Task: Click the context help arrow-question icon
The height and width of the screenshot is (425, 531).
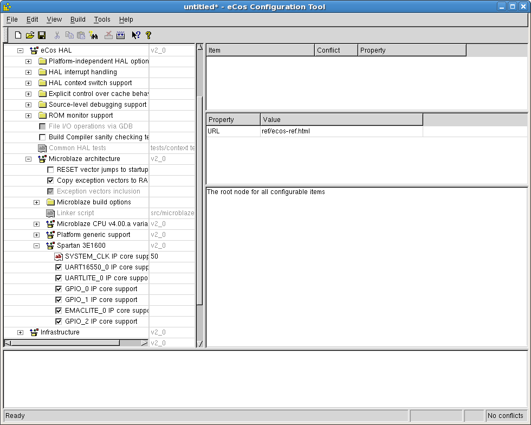Action: [x=135, y=35]
